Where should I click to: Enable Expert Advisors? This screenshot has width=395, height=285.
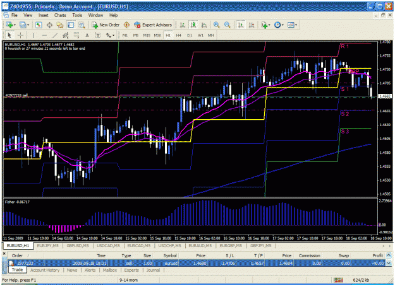153,25
